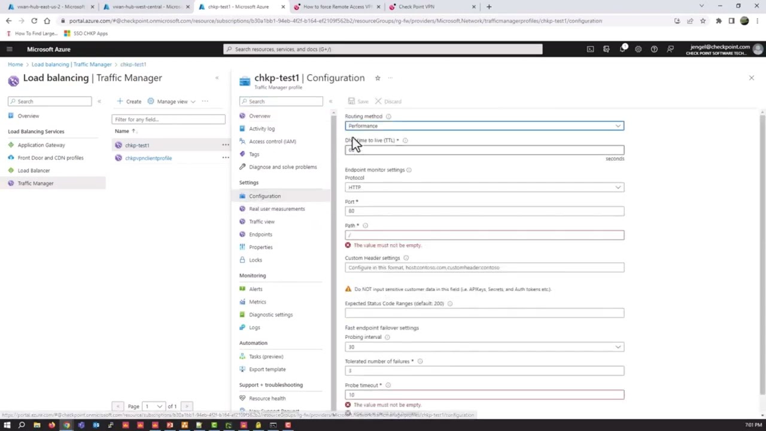Show Expected Status Code Ranges info icon
The image size is (766, 431).
450,303
